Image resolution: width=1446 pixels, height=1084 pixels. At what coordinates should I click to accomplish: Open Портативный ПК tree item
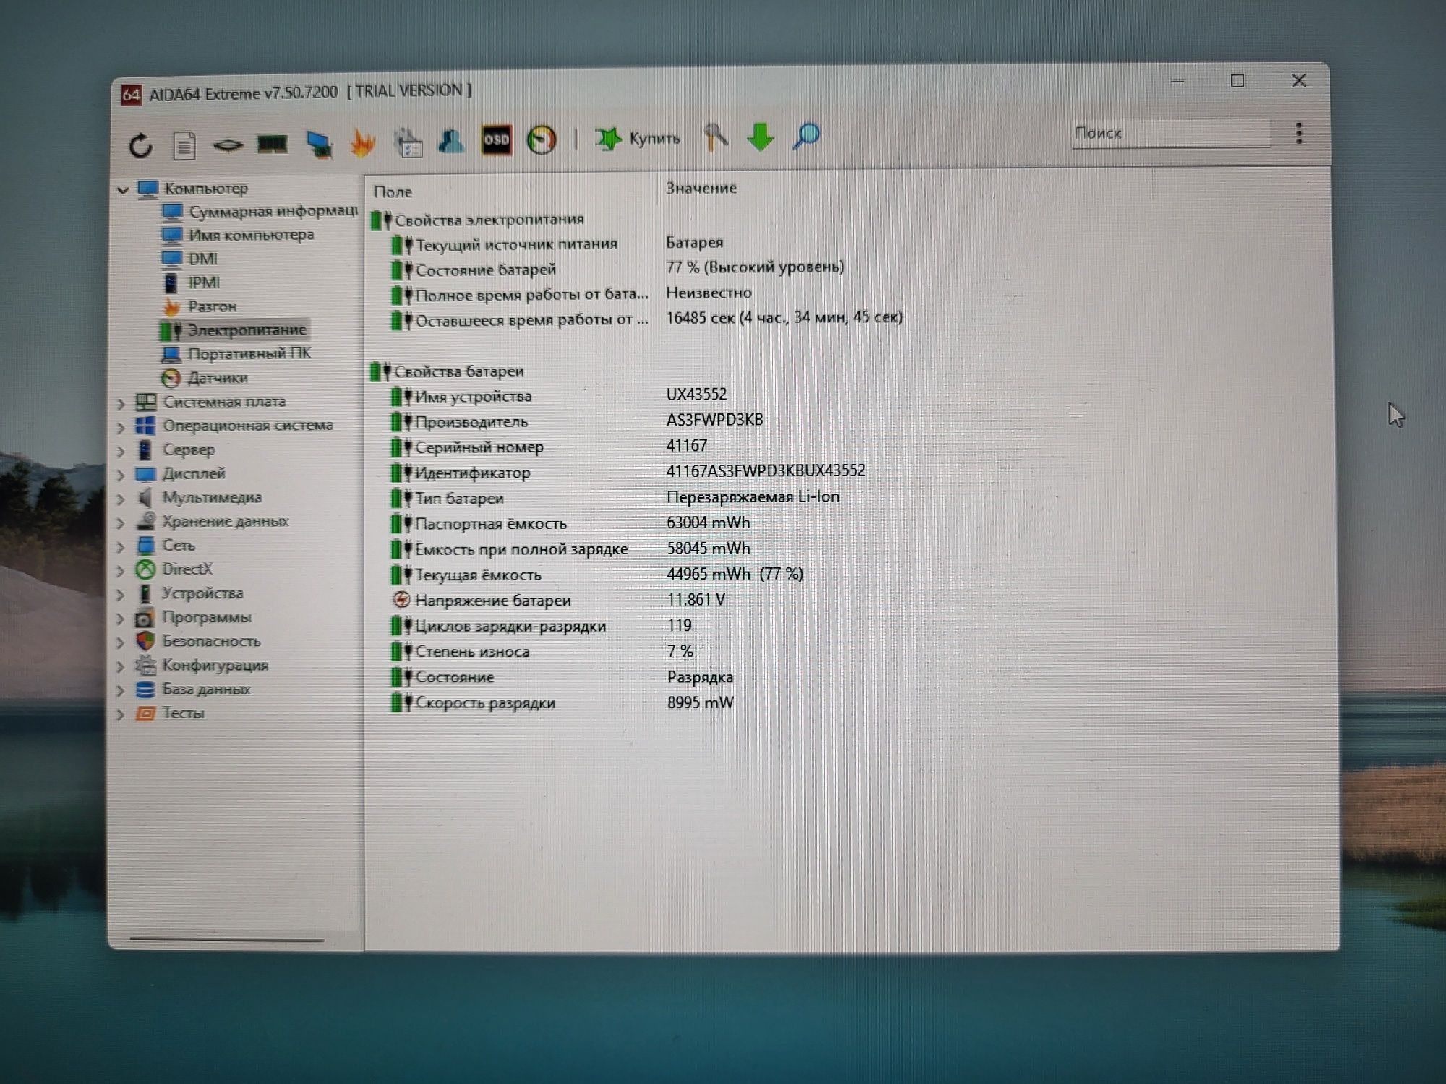pos(236,353)
